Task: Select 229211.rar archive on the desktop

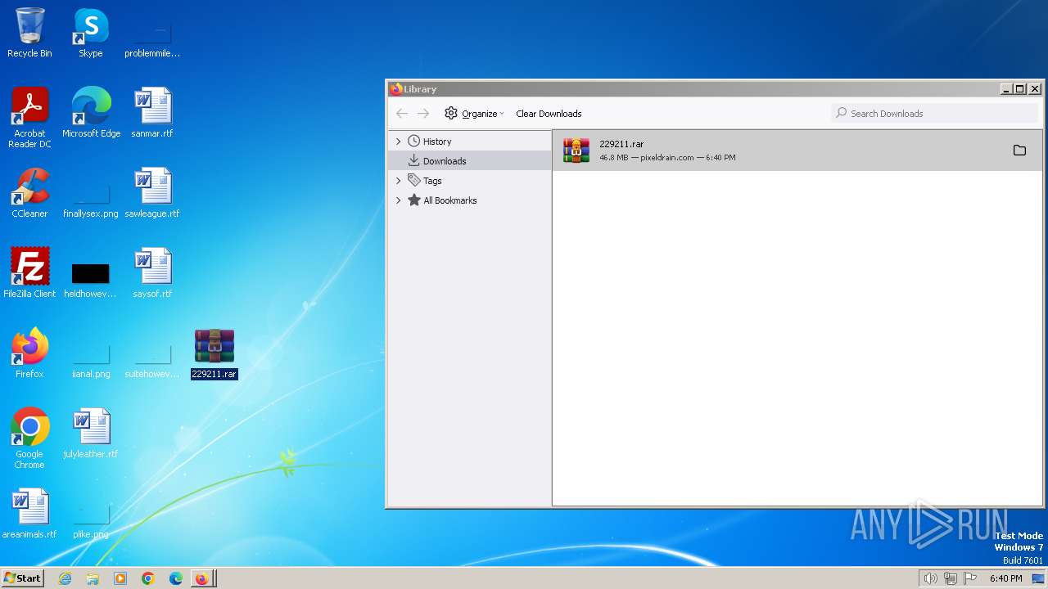Action: point(215,353)
